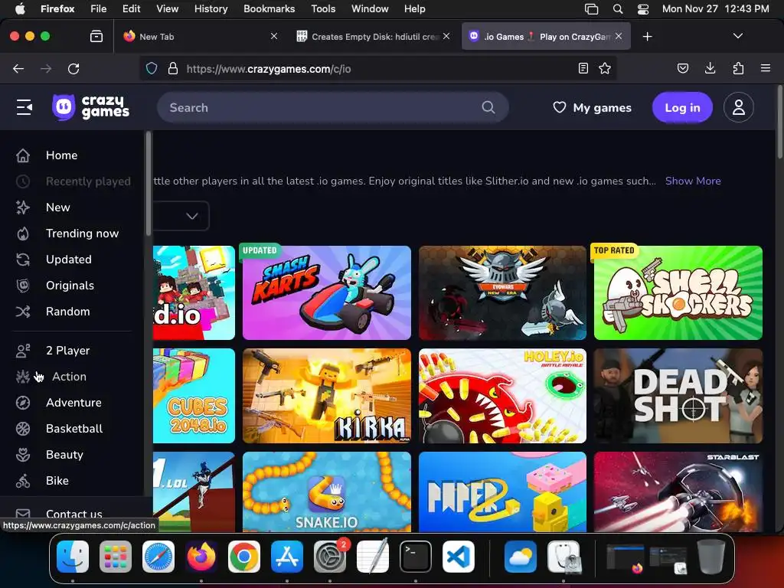This screenshot has height=588, width=784.
Task: Bookmark this page with the star icon
Action: (x=605, y=68)
